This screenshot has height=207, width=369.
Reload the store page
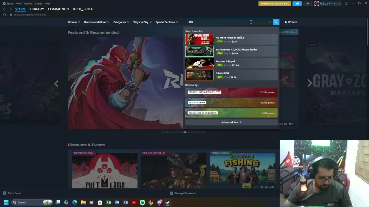coord(5,15)
